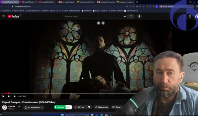Open the browser tab search magnifier
Image resolution: width=198 pixels, height=116 pixels.
click(190, 2)
